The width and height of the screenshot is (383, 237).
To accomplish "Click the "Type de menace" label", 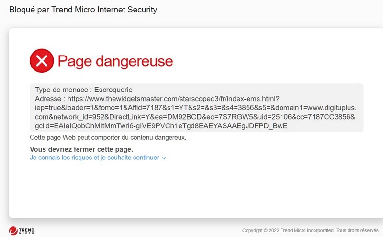I will coord(61,90).
